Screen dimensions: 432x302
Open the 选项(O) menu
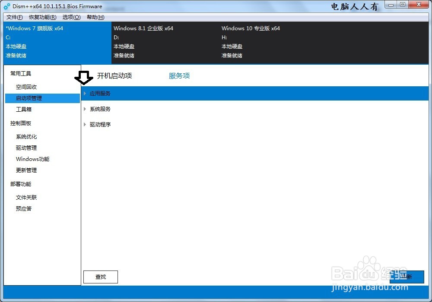coord(71,17)
